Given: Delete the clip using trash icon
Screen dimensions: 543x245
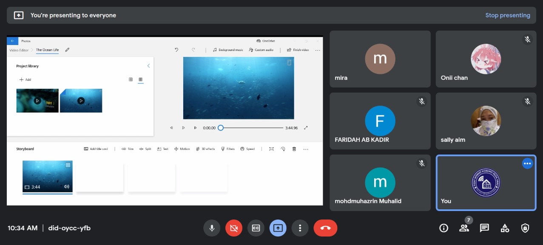Looking at the screenshot, I should (294, 149).
